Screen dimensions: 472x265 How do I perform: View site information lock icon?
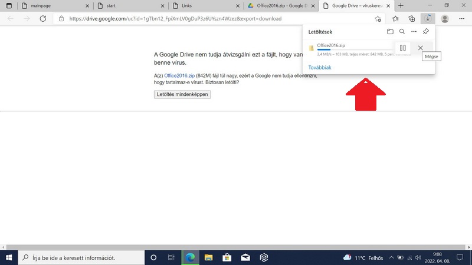click(x=61, y=19)
